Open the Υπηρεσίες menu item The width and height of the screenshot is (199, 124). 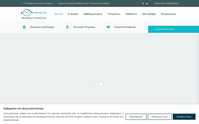pos(114,14)
